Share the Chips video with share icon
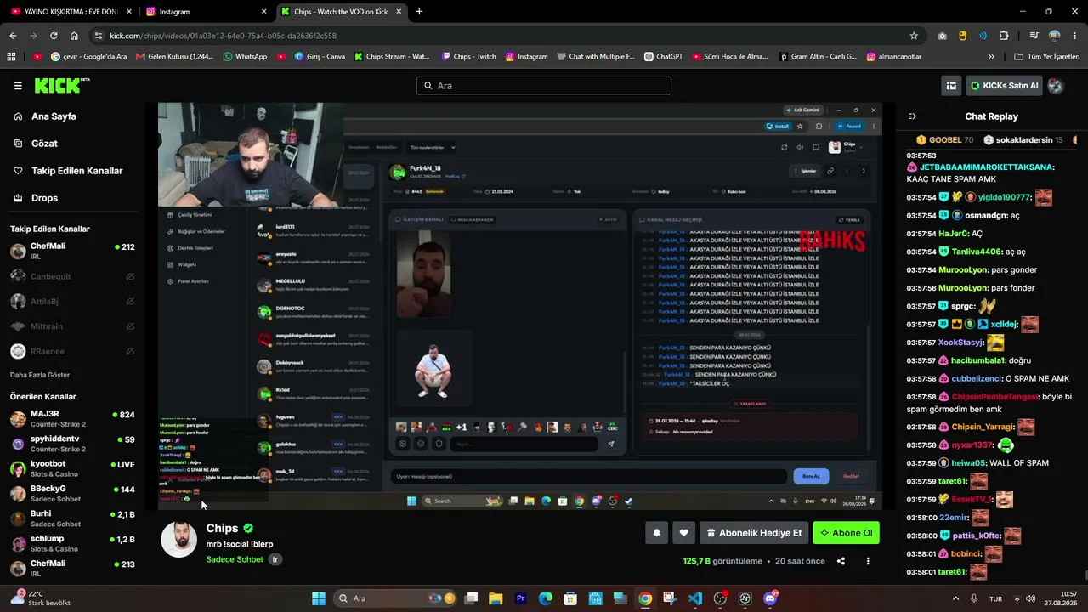 point(841,561)
